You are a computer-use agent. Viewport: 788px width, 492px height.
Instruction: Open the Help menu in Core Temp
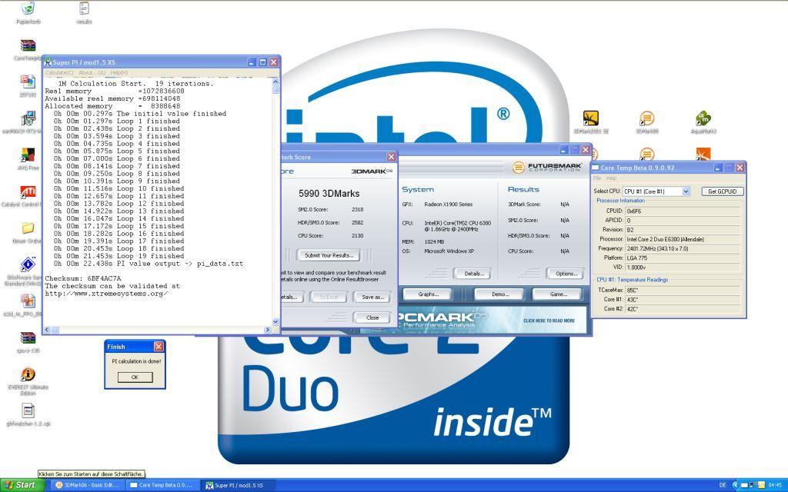[611, 178]
